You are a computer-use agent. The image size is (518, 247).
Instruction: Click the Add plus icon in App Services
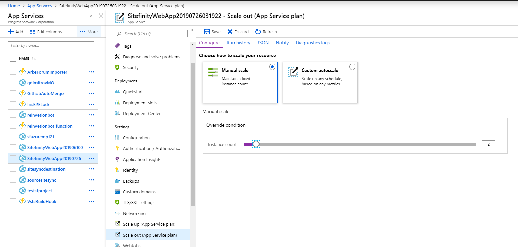point(11,32)
